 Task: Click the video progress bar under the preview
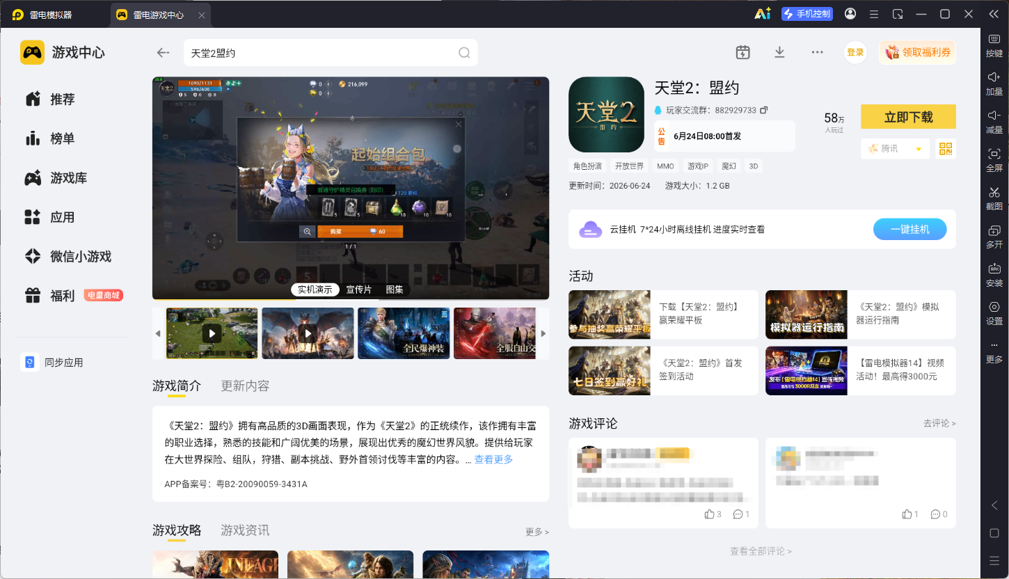[x=351, y=300]
